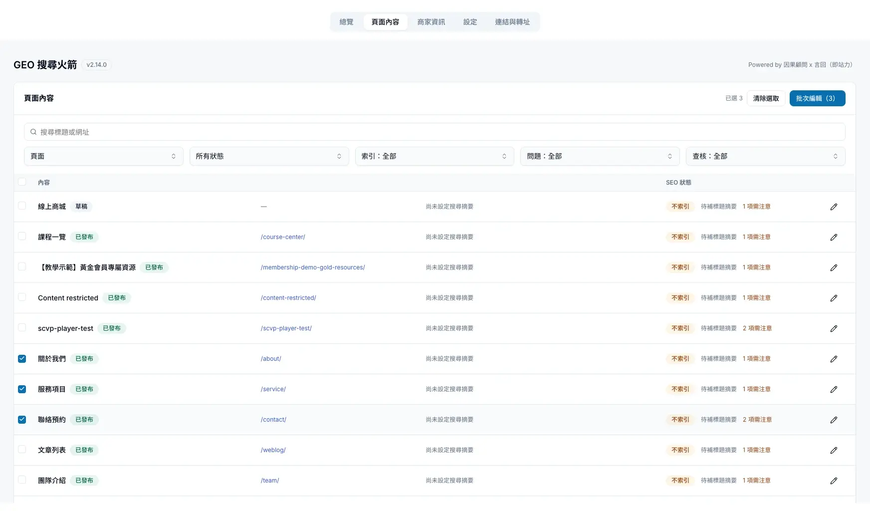Click the 草稿 badge on 線上商城
Screen dimensions: 870x511
(x=81, y=207)
